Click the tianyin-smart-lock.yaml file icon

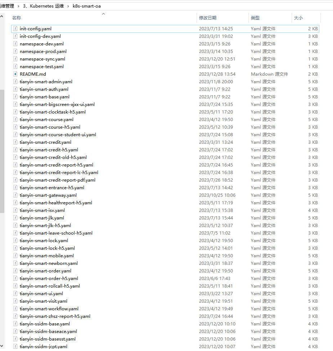[x=15, y=240]
